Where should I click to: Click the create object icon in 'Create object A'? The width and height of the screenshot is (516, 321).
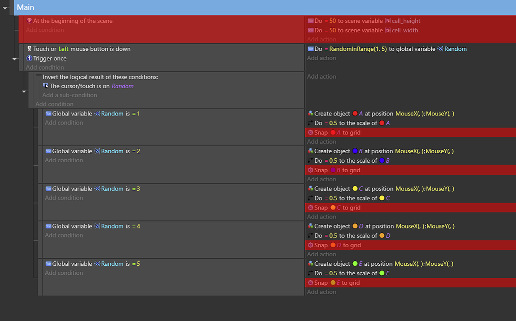(310, 113)
